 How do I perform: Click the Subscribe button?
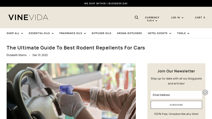pos(176,105)
